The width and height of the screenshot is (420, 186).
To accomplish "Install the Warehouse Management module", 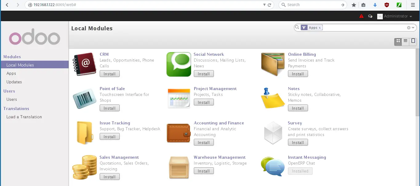I will point(204,171).
